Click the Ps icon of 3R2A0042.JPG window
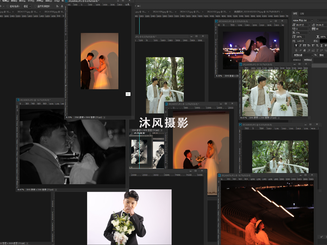This screenshot has width=327, height=245. 67,1
